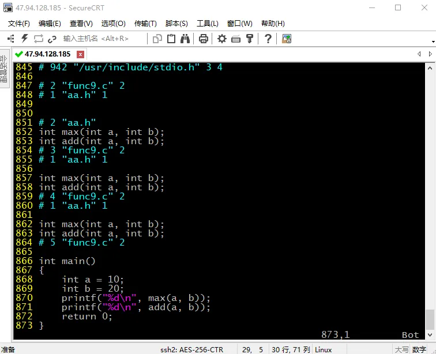Click status bar cursor position '29, 5'

click(x=253, y=349)
